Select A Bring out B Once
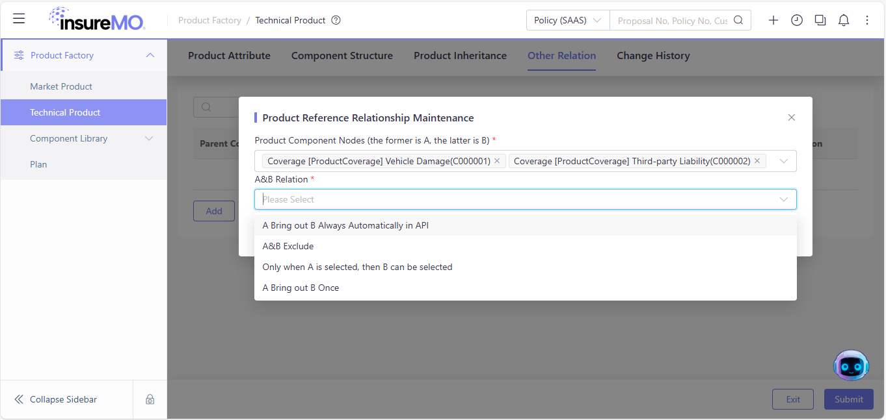Viewport: 886px width, 420px height. coord(526,288)
